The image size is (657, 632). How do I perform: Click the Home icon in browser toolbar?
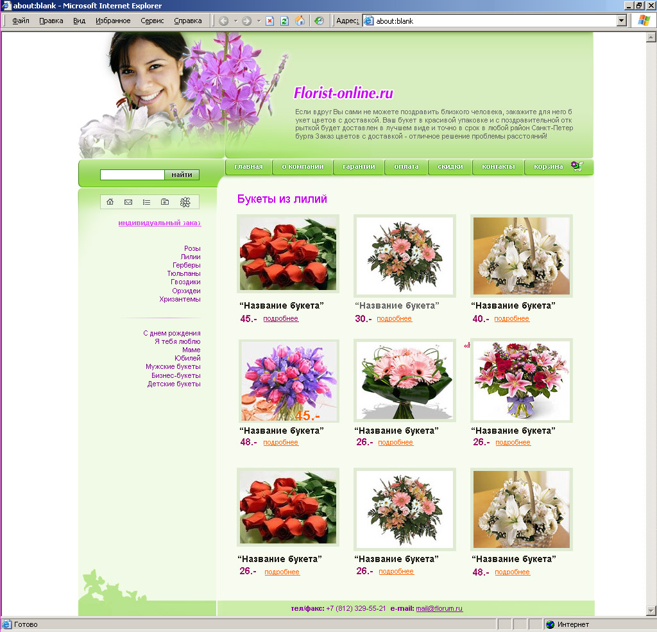coord(300,21)
